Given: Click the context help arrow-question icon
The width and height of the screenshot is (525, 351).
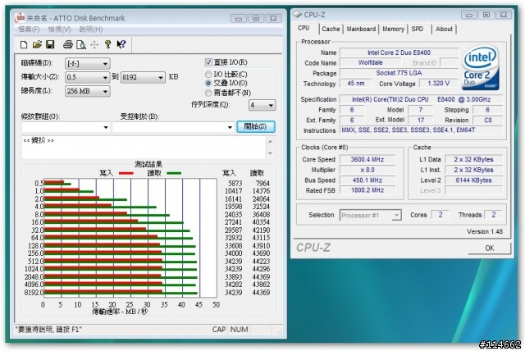Looking at the screenshot, I should click(121, 44).
